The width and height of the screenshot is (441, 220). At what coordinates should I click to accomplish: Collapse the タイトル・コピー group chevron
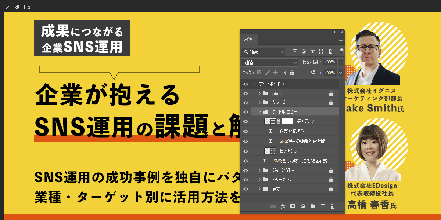[x=259, y=112]
